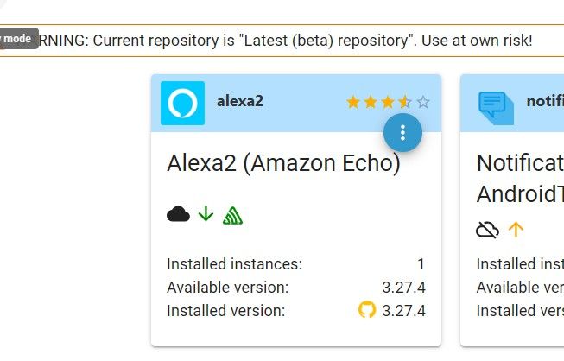Click the crossed-out cloud icon
This screenshot has height=361, width=564.
487,230
